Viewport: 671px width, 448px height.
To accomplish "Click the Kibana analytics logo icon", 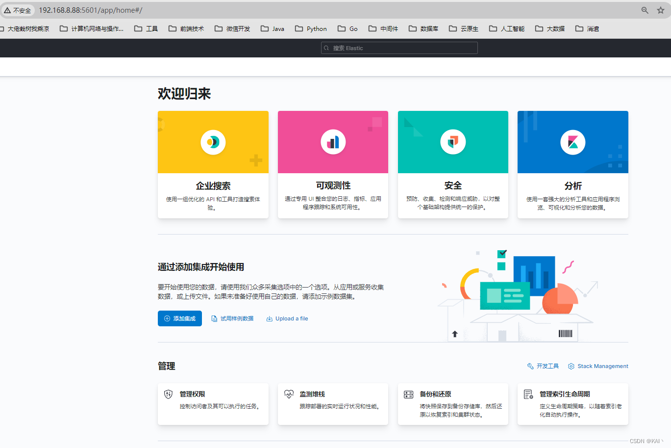I will (573, 142).
